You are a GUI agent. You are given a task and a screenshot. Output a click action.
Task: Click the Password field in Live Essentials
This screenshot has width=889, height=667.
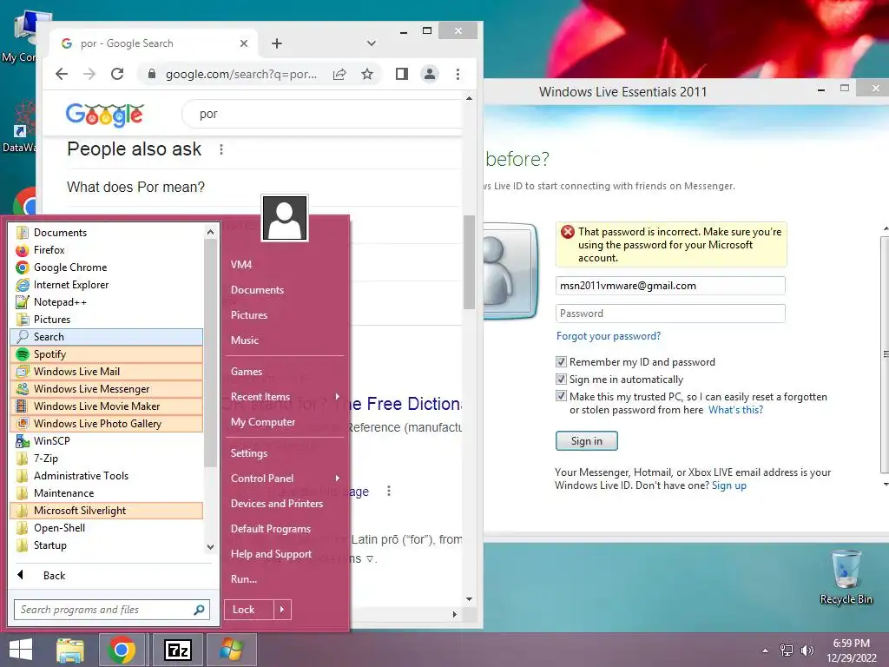pyautogui.click(x=670, y=313)
